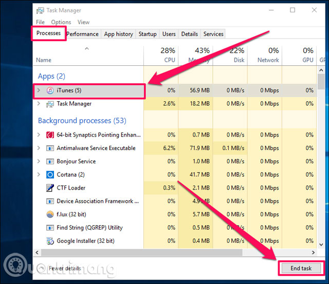329x284 pixels.
Task: Select the Bonjour Service memory 1.0 MB
Action: 201,161
